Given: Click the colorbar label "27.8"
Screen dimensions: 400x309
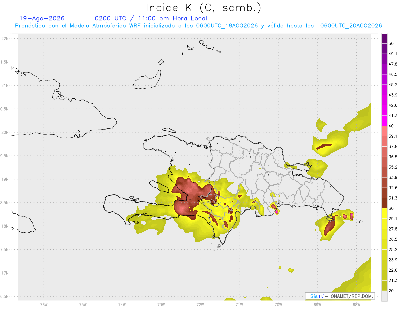Looking at the screenshot, I should tap(393, 229).
